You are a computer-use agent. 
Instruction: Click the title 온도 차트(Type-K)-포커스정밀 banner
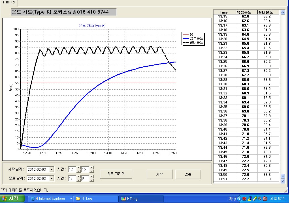coord(64,12)
